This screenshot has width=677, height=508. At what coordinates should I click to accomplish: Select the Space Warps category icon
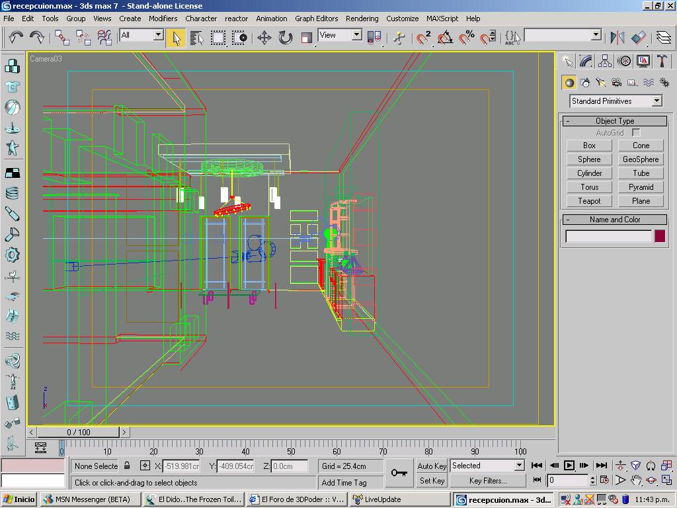point(648,83)
